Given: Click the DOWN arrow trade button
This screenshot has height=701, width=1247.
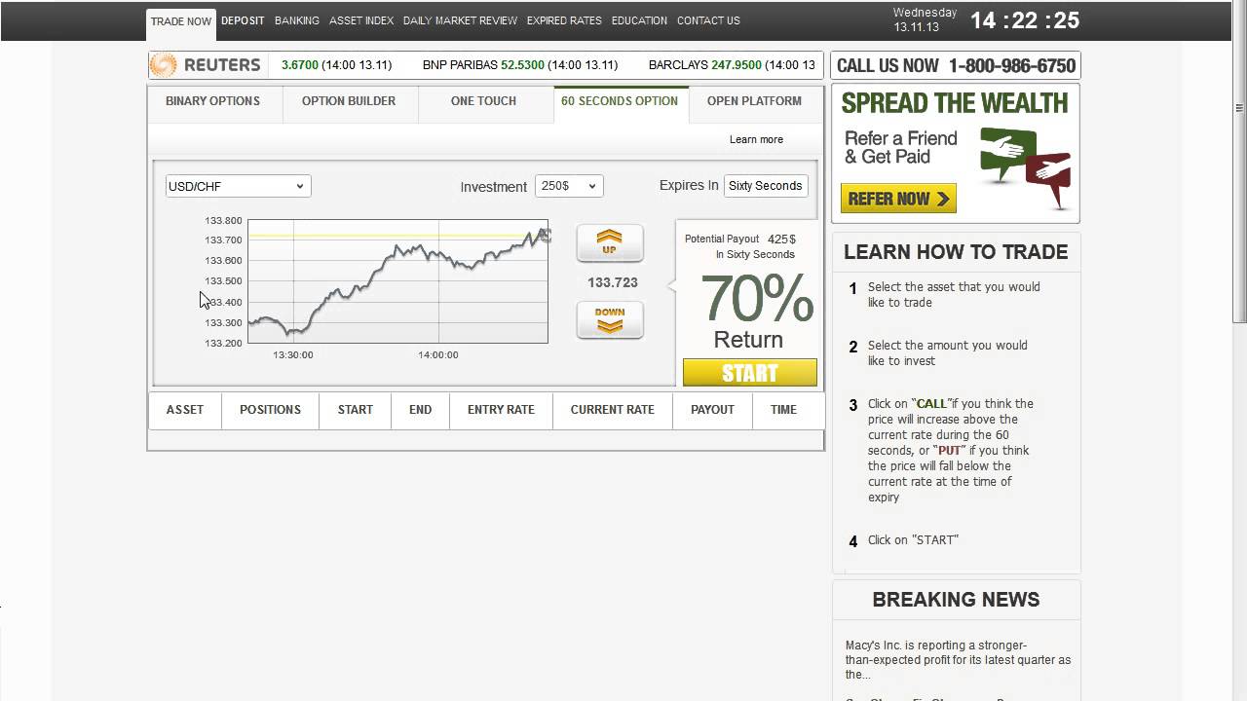Looking at the screenshot, I should [610, 319].
